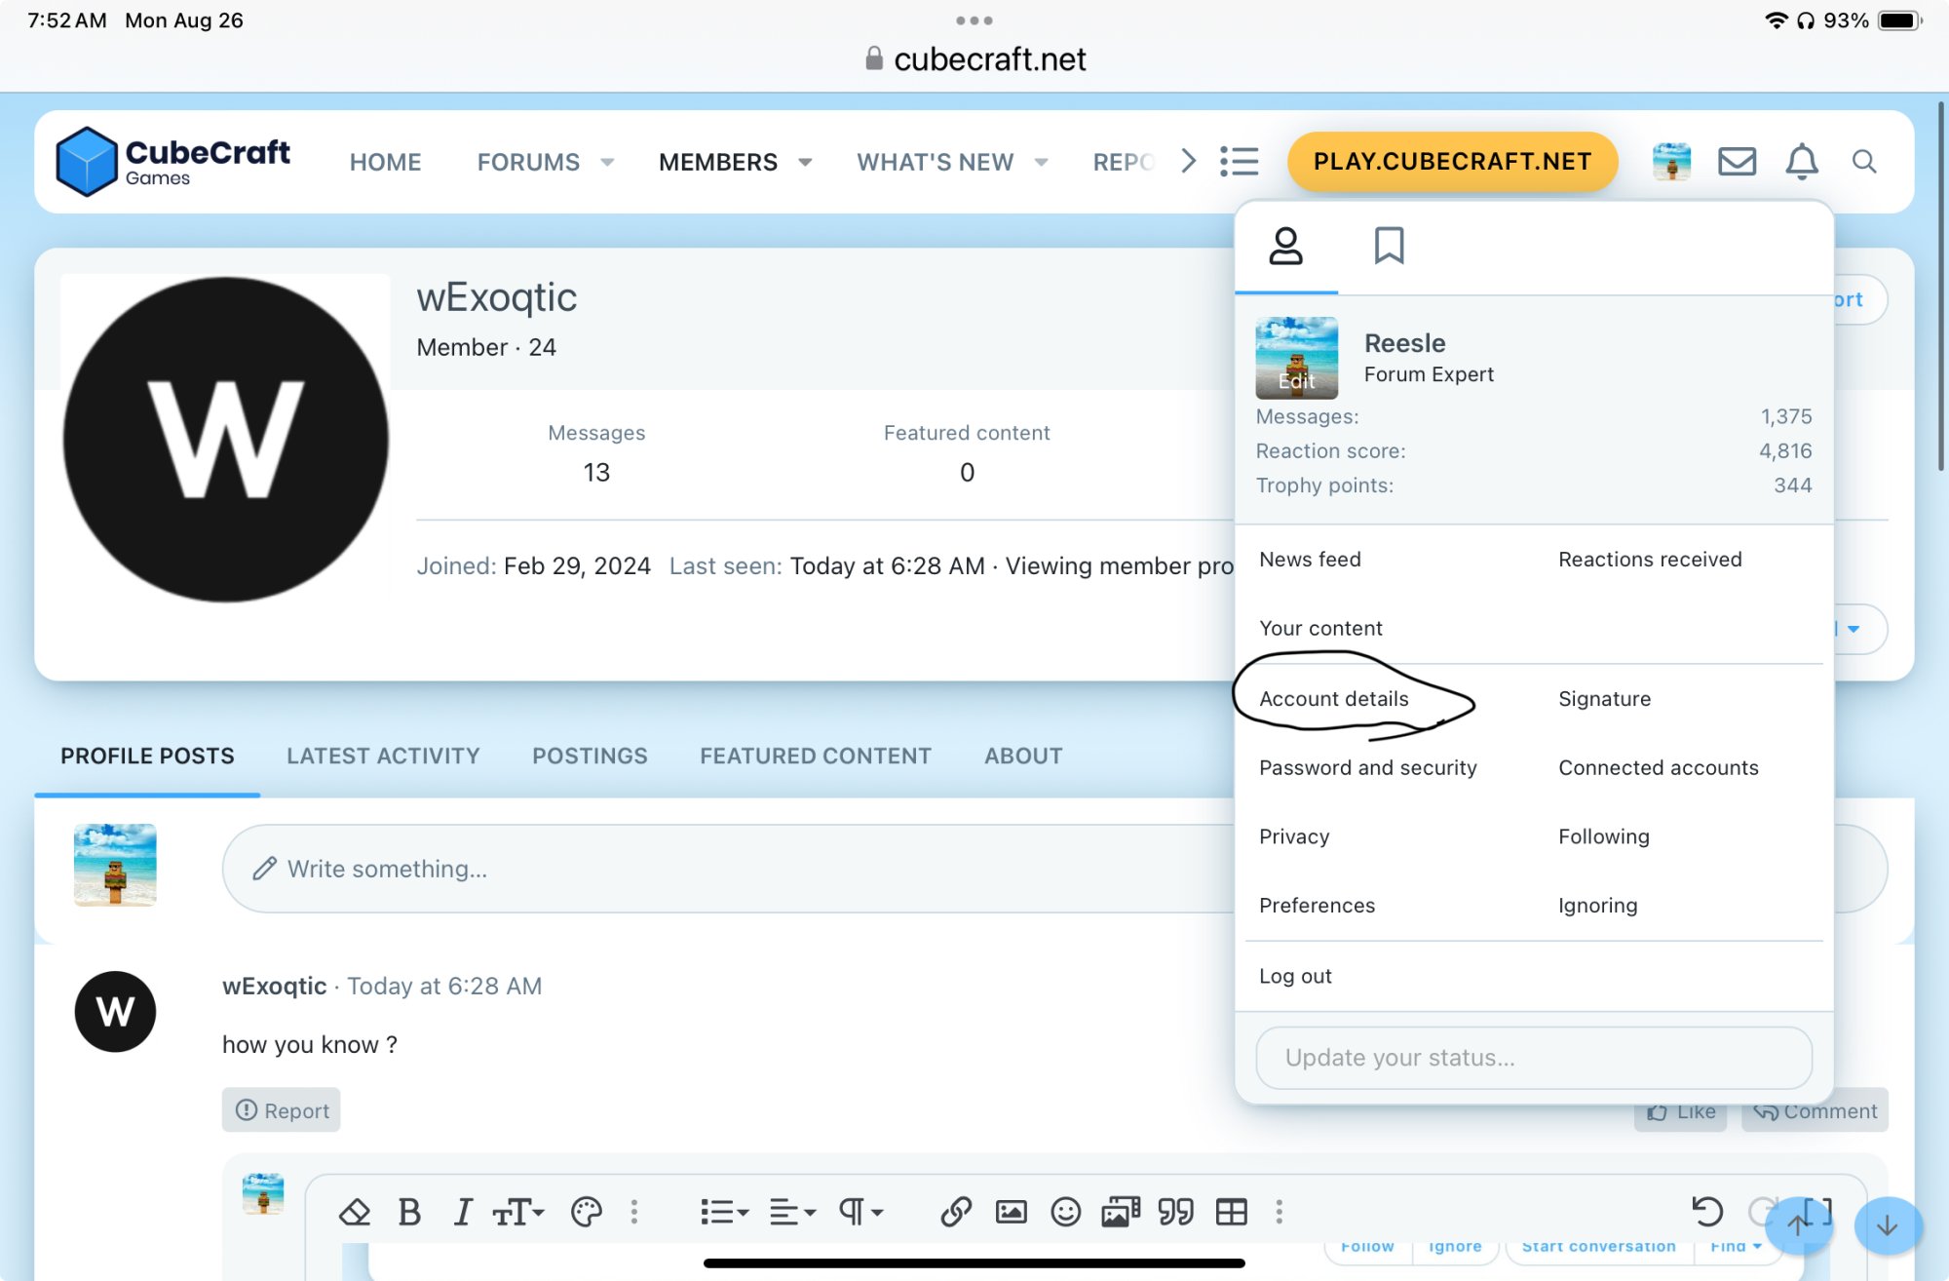Open the magnifier search icon
Screen dimensions: 1949x1281
(x=1863, y=162)
